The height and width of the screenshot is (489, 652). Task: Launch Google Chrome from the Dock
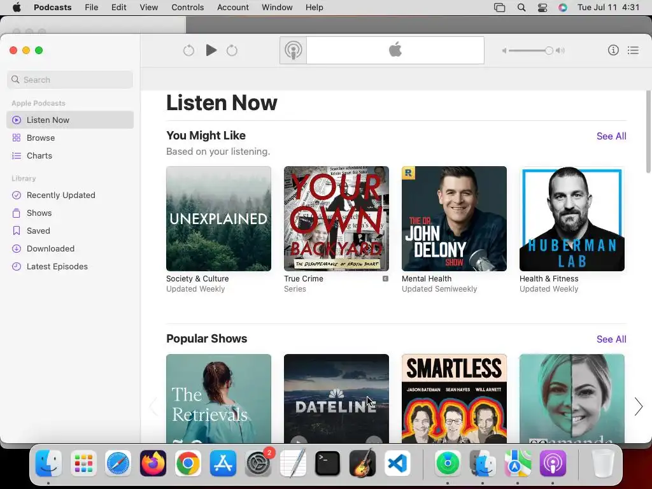[x=188, y=464]
